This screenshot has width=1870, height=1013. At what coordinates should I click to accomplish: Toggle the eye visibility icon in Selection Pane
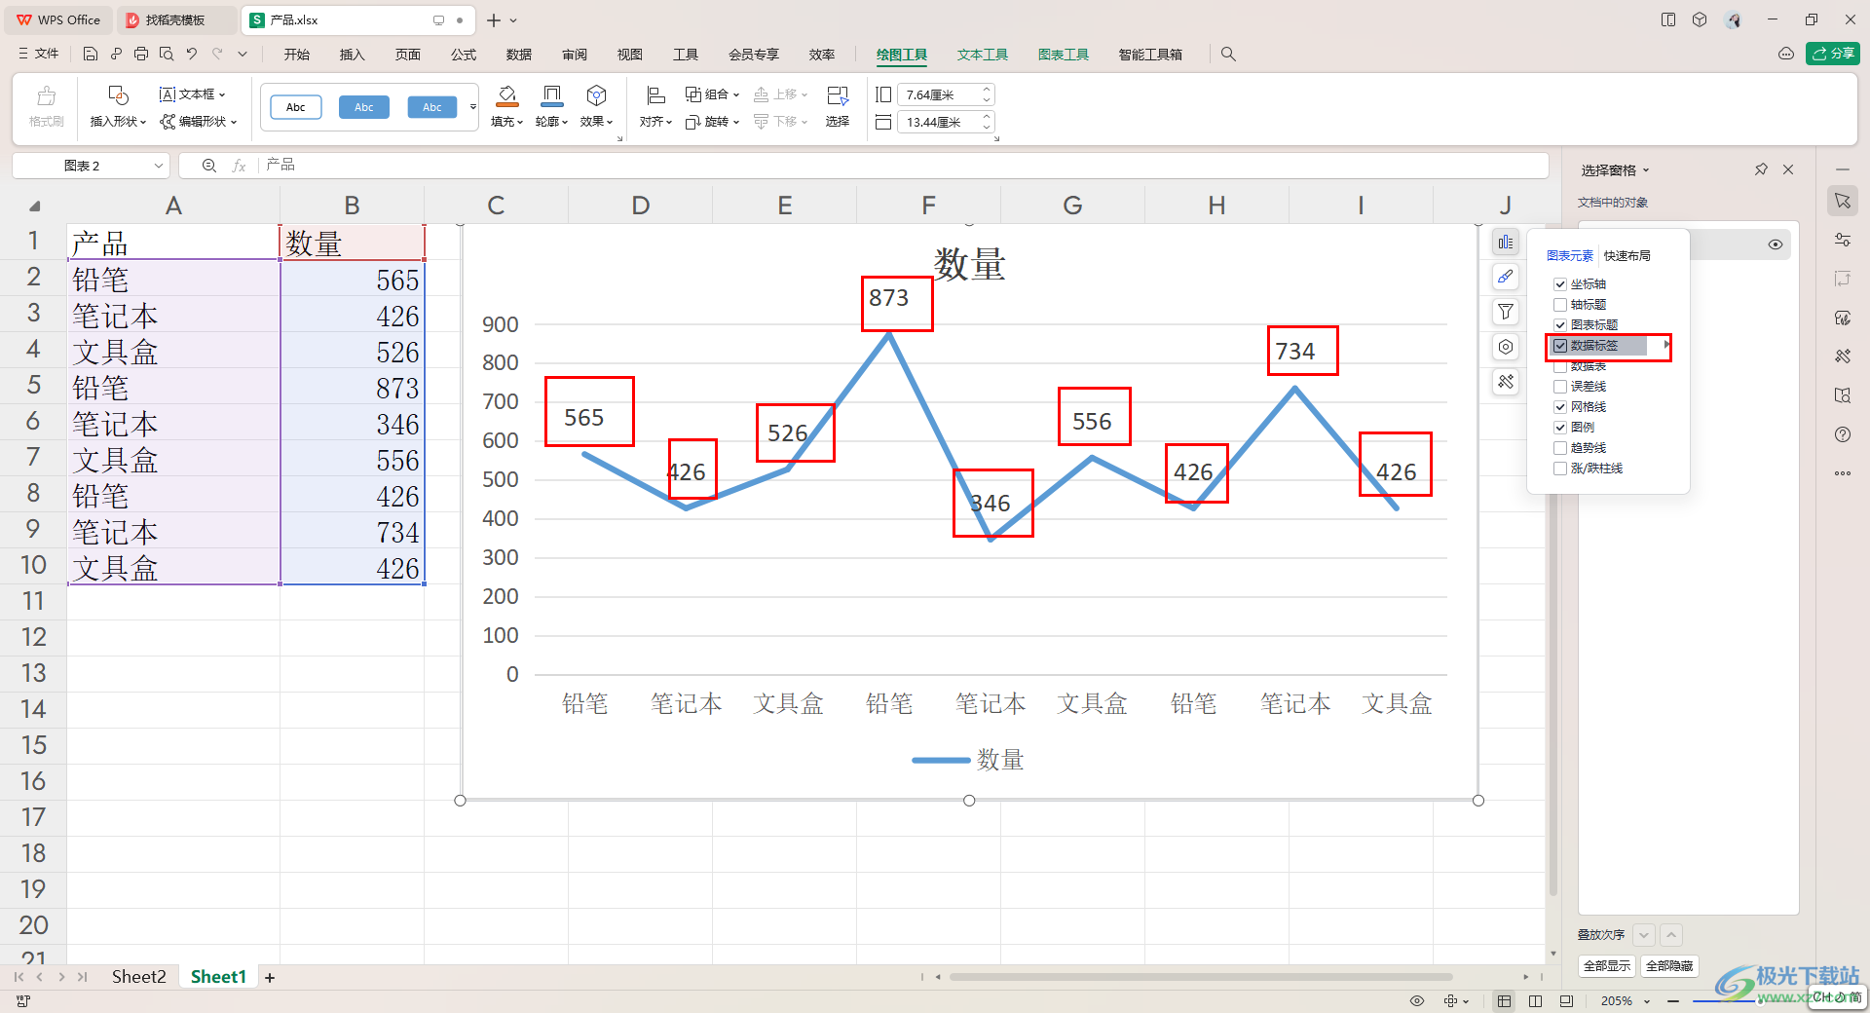pyautogui.click(x=1775, y=244)
